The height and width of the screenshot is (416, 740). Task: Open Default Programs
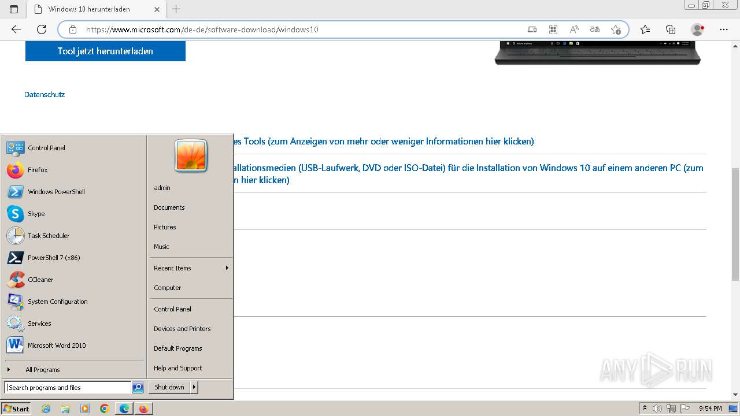[191, 348]
